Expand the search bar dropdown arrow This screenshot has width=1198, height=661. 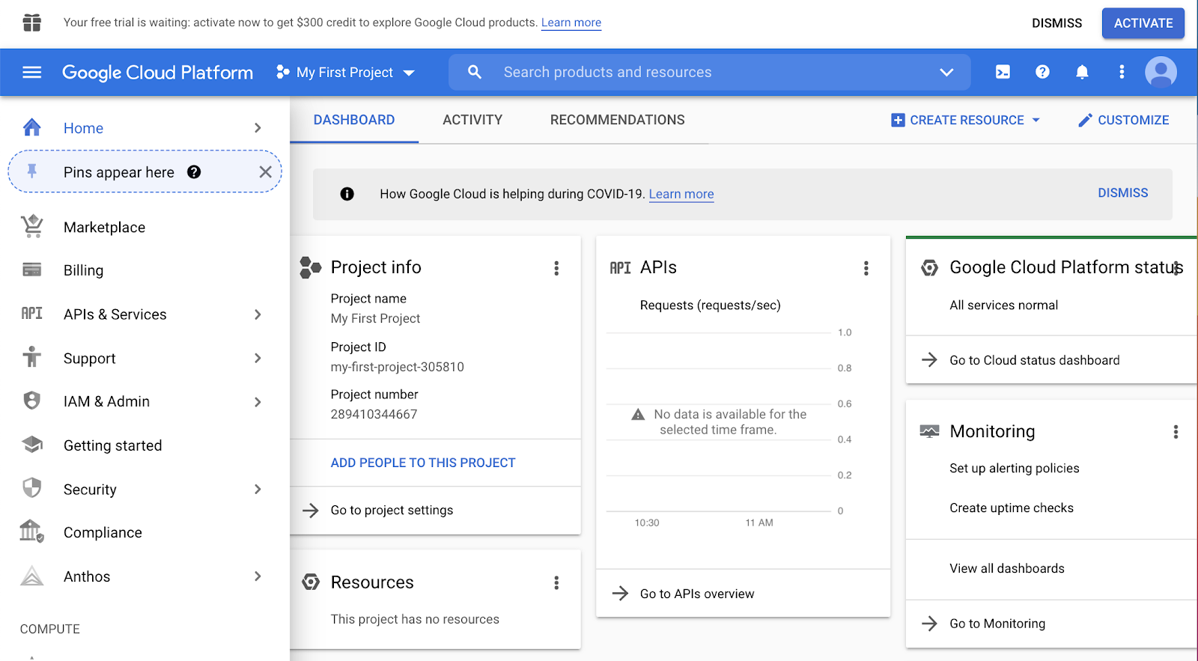point(946,72)
